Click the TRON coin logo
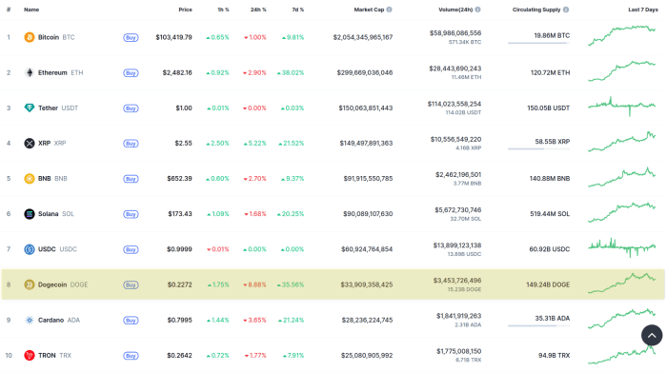 [30, 355]
